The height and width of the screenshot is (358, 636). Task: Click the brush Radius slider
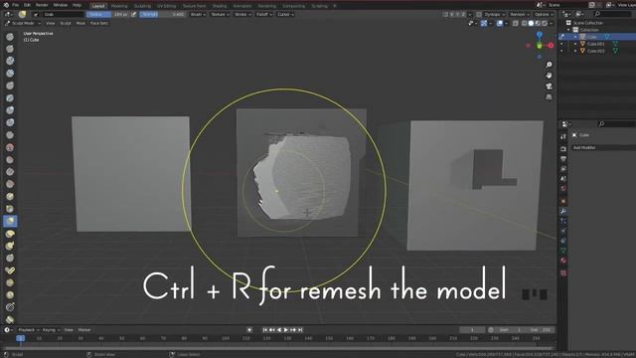point(108,14)
